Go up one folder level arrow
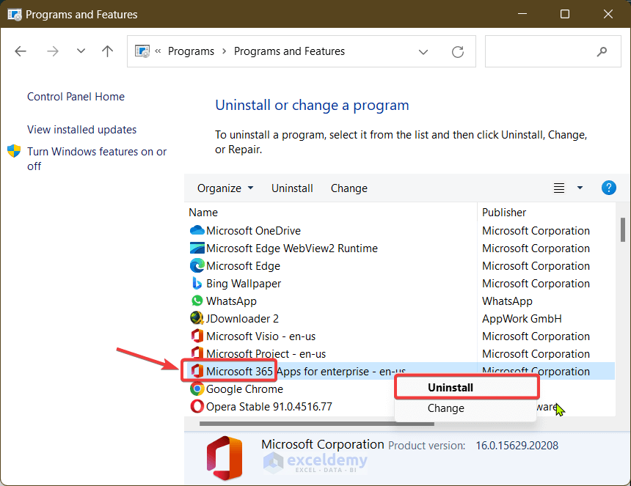The image size is (631, 486). coord(108,51)
